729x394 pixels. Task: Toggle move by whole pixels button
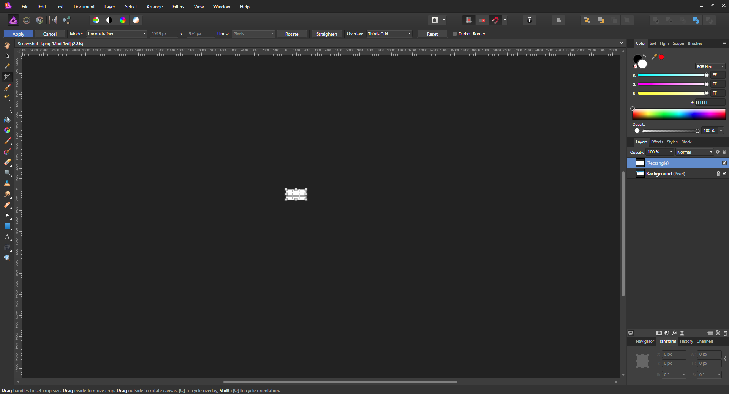tap(482, 20)
